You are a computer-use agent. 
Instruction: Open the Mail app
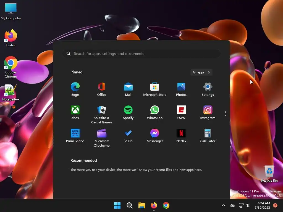128,89
